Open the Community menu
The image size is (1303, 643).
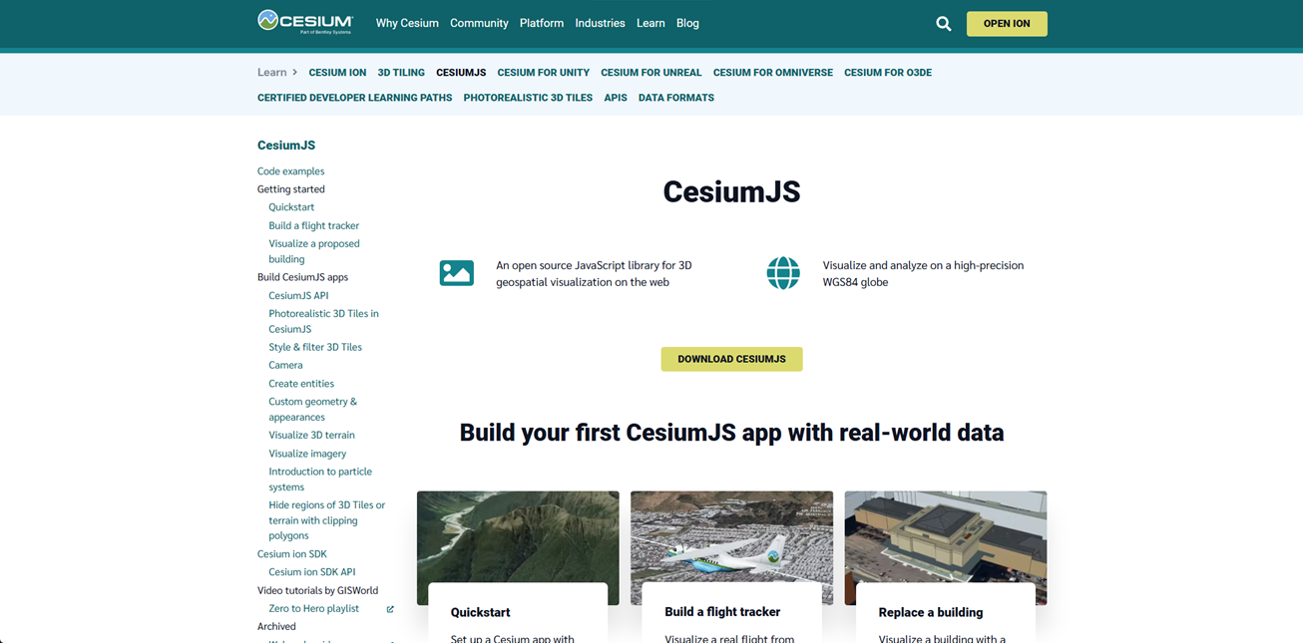(479, 23)
